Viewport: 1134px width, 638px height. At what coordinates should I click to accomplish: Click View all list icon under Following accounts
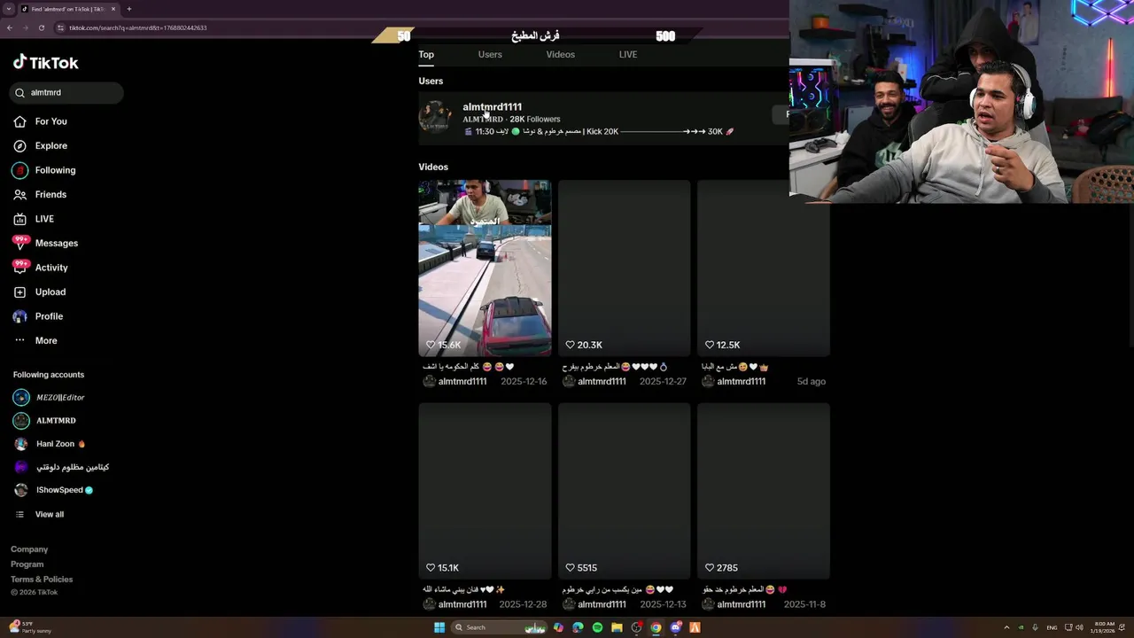(x=19, y=514)
